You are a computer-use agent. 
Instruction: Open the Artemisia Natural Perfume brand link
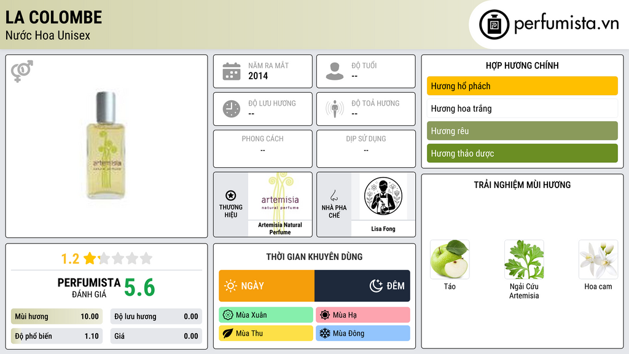click(x=280, y=229)
